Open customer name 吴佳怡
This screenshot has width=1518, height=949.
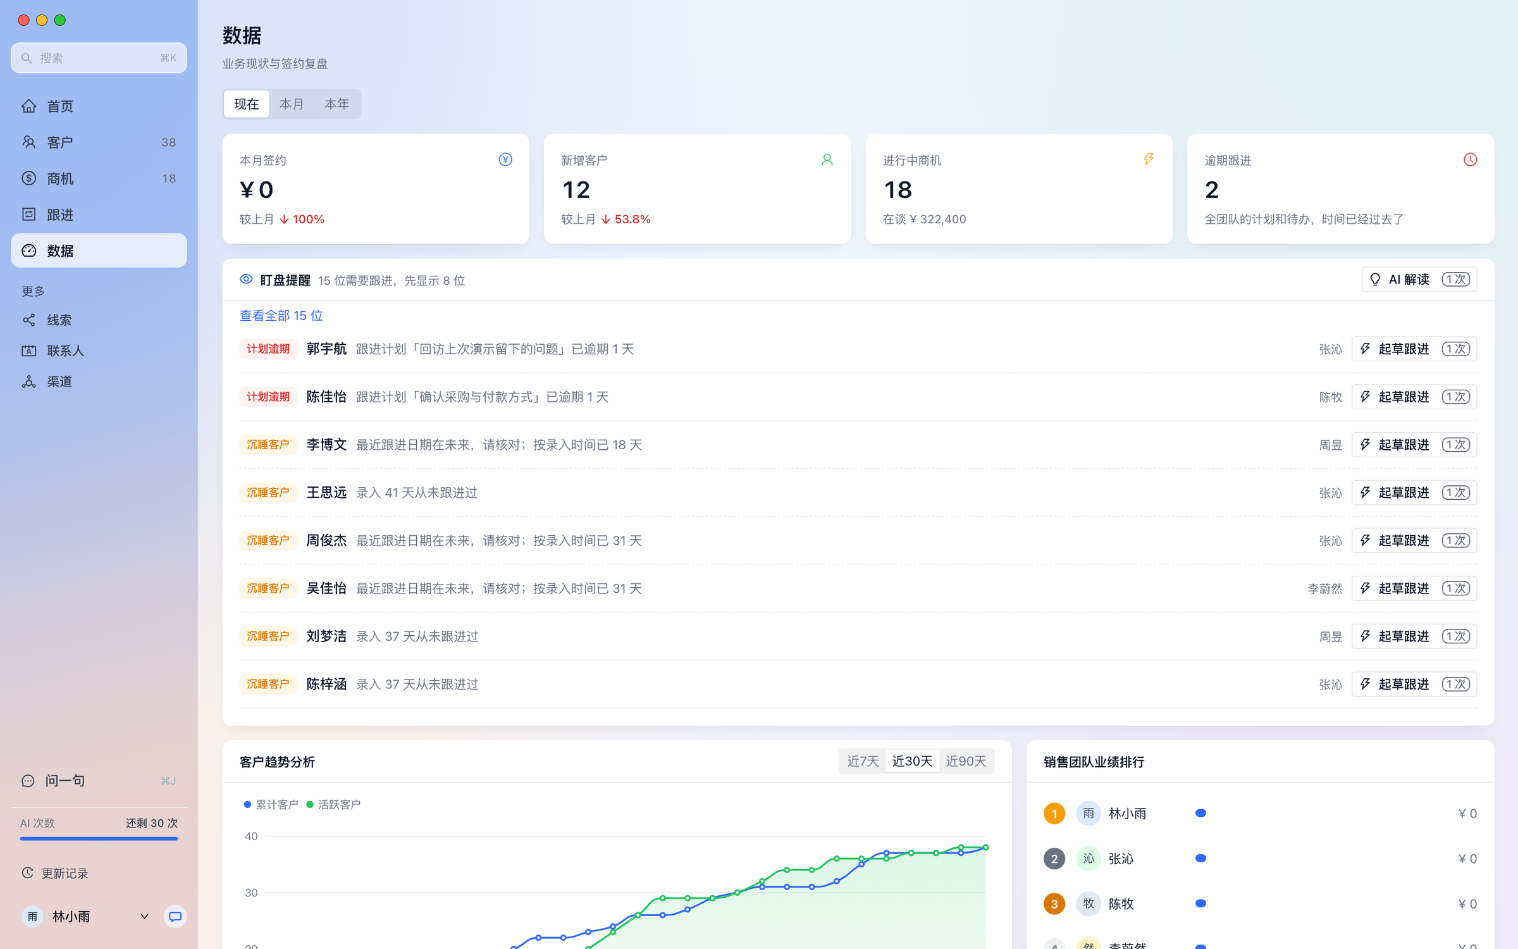(x=326, y=588)
